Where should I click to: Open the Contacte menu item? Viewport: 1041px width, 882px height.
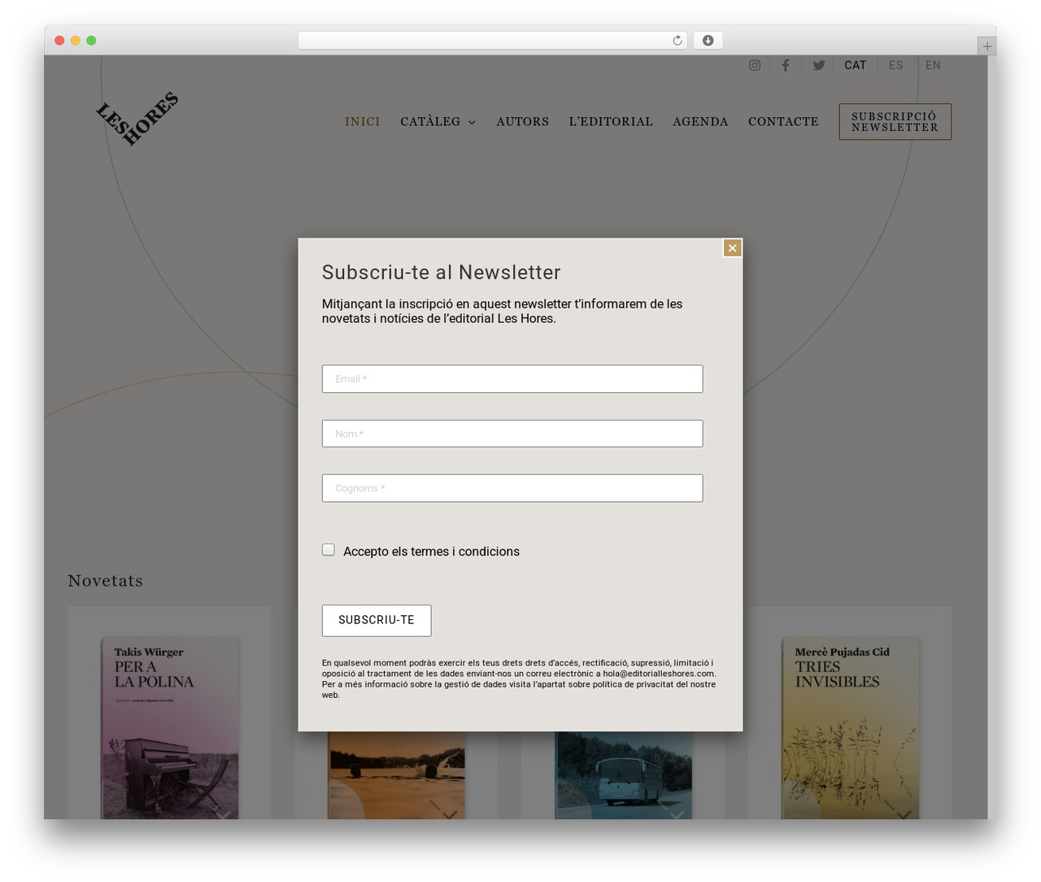click(x=783, y=121)
